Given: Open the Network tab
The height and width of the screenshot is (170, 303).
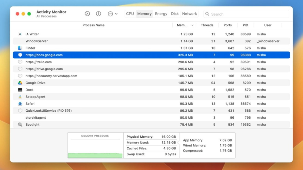Looking at the screenshot, I should 190,14.
